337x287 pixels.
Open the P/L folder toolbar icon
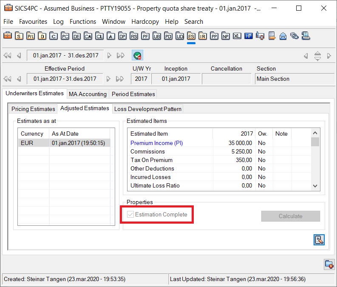tap(31, 36)
